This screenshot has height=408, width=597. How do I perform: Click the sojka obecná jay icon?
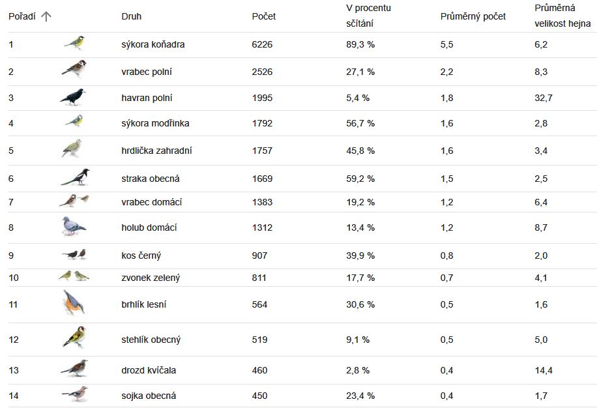[75, 394]
